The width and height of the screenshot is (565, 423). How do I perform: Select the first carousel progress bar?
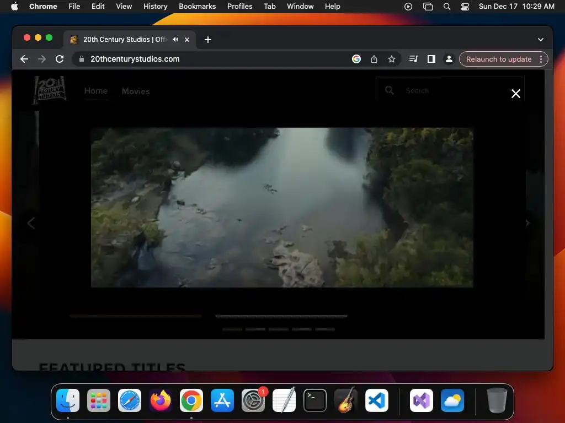[136, 316]
